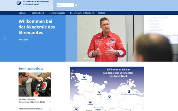This screenshot has width=178, height=111.
Task: Click the Braunschweig Lüneburg Stade map label
Action: pos(98,109)
